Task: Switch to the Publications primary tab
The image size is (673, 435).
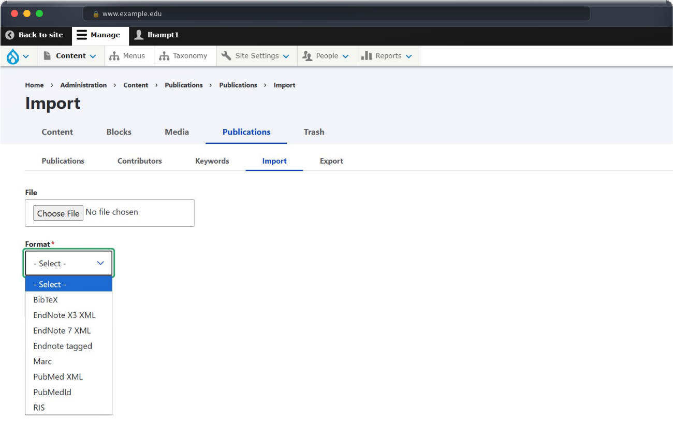Action: point(246,132)
